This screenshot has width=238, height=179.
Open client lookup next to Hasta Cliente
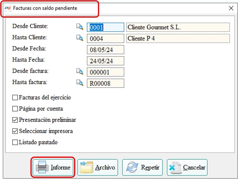pos(80,38)
